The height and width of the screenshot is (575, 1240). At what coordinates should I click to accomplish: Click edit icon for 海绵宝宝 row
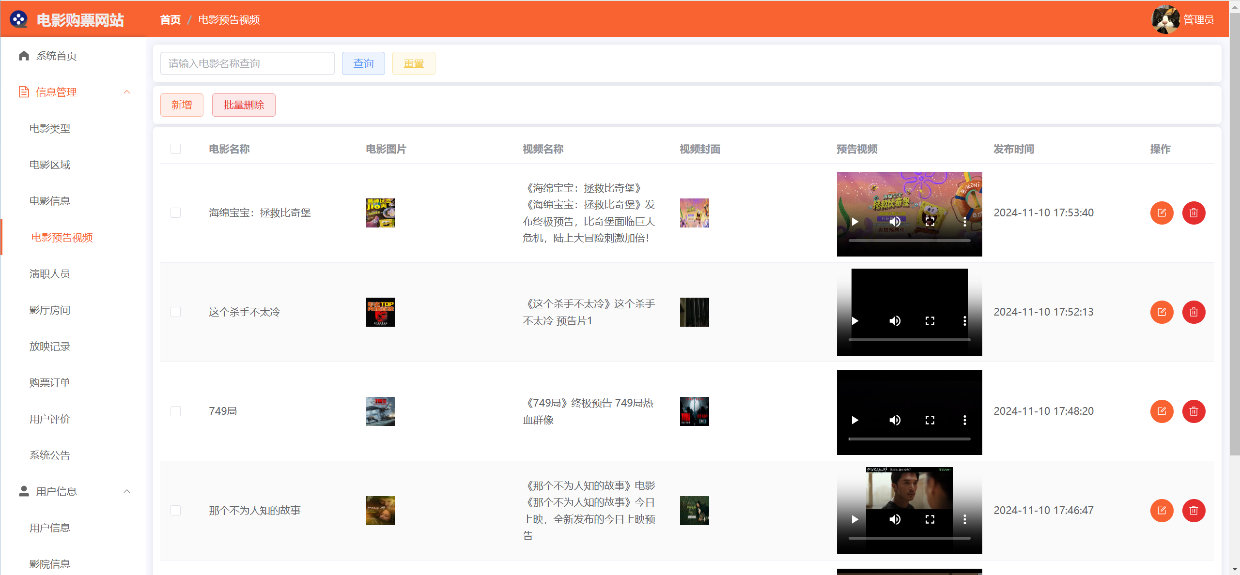(x=1162, y=213)
